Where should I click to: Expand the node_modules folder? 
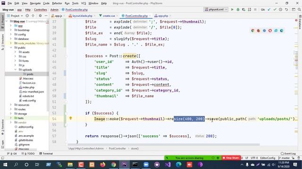11,43
